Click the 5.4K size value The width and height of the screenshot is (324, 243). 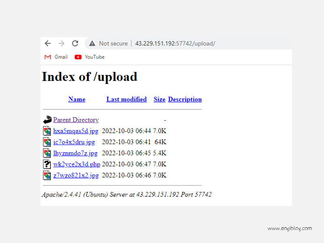160,153
